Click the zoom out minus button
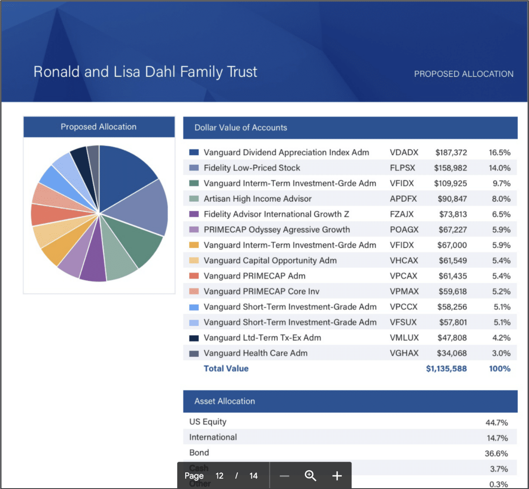This screenshot has width=529, height=489. coord(284,476)
